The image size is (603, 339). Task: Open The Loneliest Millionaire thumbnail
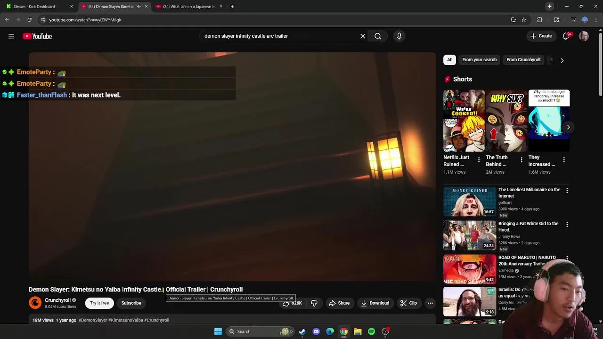(x=469, y=201)
